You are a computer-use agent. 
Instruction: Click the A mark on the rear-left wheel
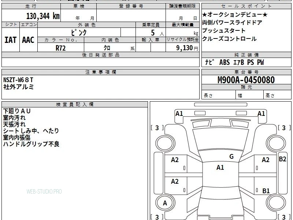coord(165,203)
